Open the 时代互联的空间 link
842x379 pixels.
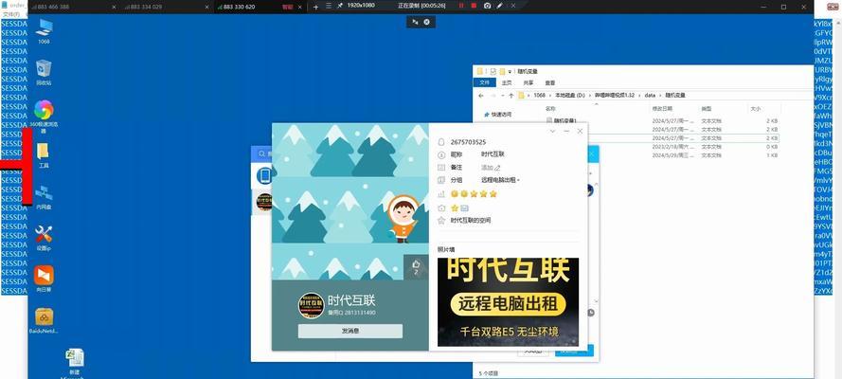pos(471,221)
